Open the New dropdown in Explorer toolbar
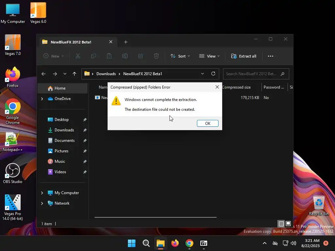 click(x=53, y=56)
